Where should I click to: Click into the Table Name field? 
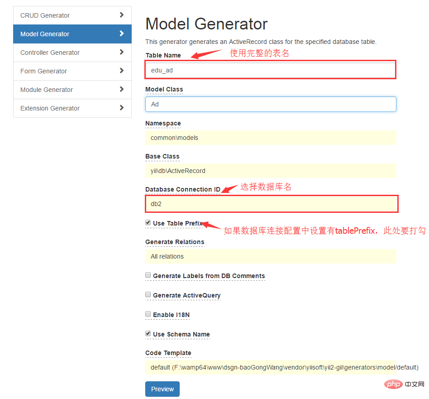(270, 70)
